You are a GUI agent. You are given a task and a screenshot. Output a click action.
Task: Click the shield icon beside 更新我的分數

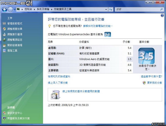(144, 83)
